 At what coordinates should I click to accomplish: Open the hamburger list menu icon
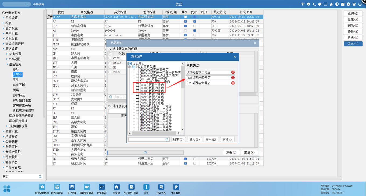[326, 4]
